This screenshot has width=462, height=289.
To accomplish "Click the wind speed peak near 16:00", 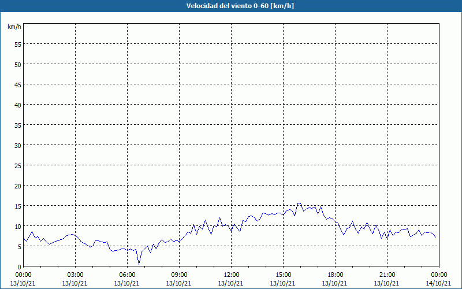I will [299, 203].
